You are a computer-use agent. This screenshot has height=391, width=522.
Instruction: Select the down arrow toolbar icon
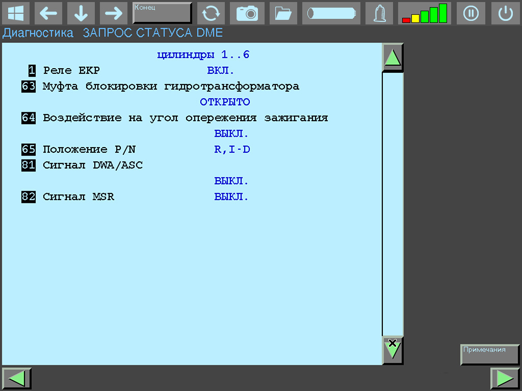tap(81, 13)
